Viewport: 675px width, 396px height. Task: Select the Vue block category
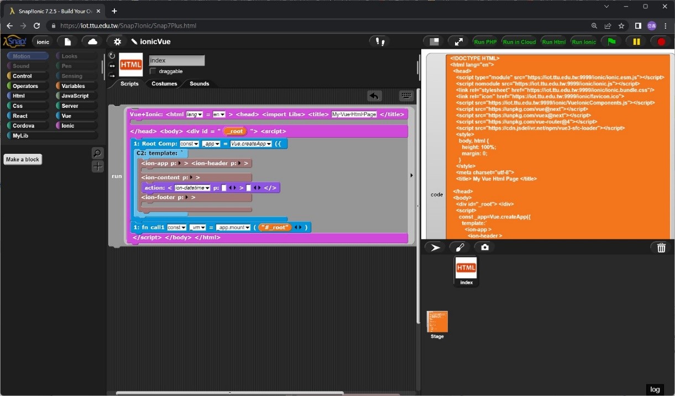point(76,116)
